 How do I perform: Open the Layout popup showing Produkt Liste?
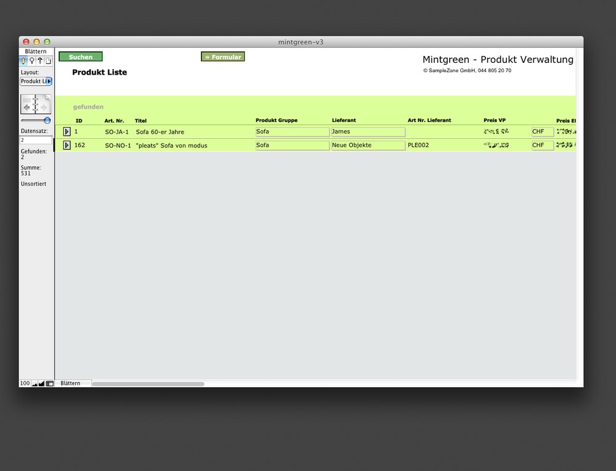click(x=36, y=81)
